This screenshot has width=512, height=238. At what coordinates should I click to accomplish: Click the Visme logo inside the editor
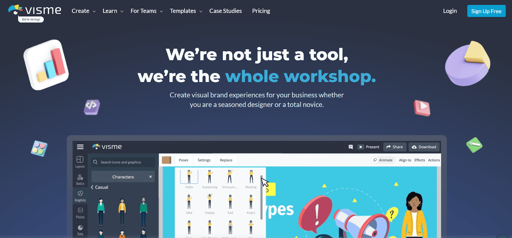pyautogui.click(x=107, y=147)
